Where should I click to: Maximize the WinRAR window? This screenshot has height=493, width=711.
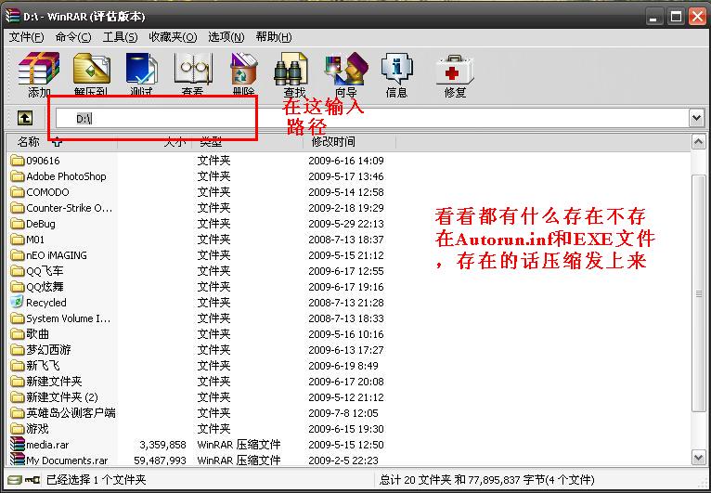tap(676, 18)
